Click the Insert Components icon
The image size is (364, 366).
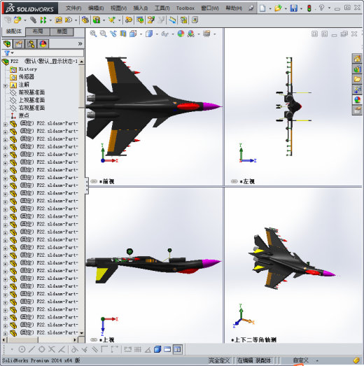click(17, 20)
